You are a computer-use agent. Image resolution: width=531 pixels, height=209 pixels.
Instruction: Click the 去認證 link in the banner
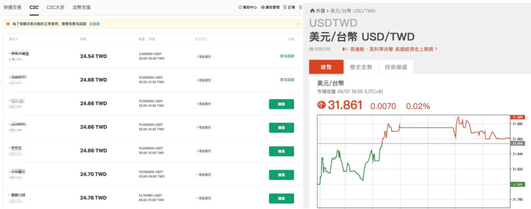(x=94, y=24)
